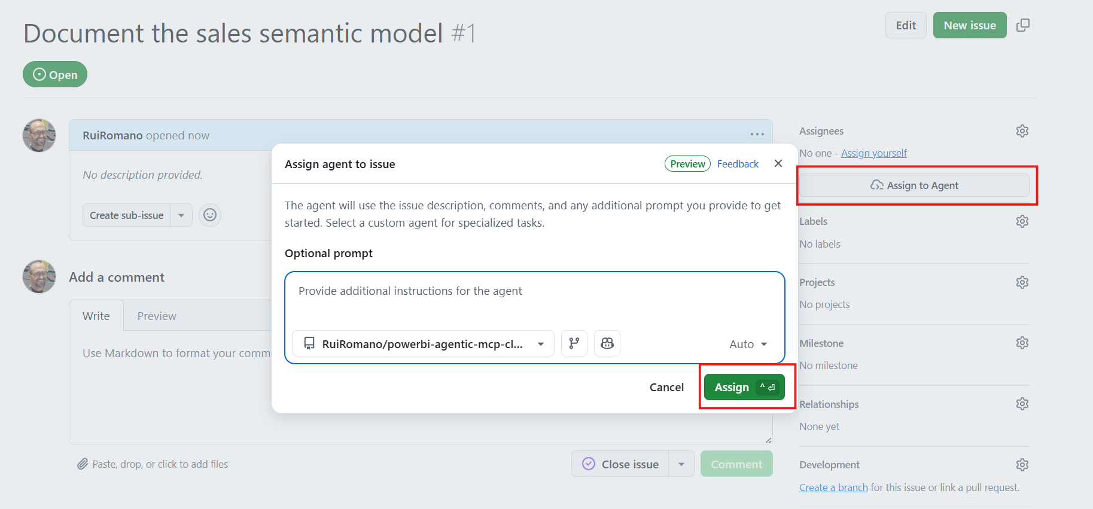Click the comment text area
Viewport: 1093px width, 509px height.
click(x=421, y=387)
